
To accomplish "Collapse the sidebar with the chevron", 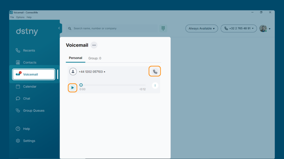I will (x=59, y=28).
